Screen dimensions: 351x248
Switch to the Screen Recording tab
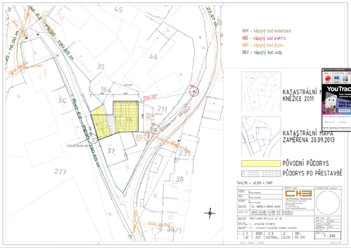click(338, 73)
